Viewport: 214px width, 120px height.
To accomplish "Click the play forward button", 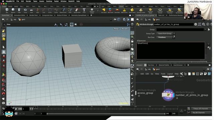I will (x=16, y=109).
